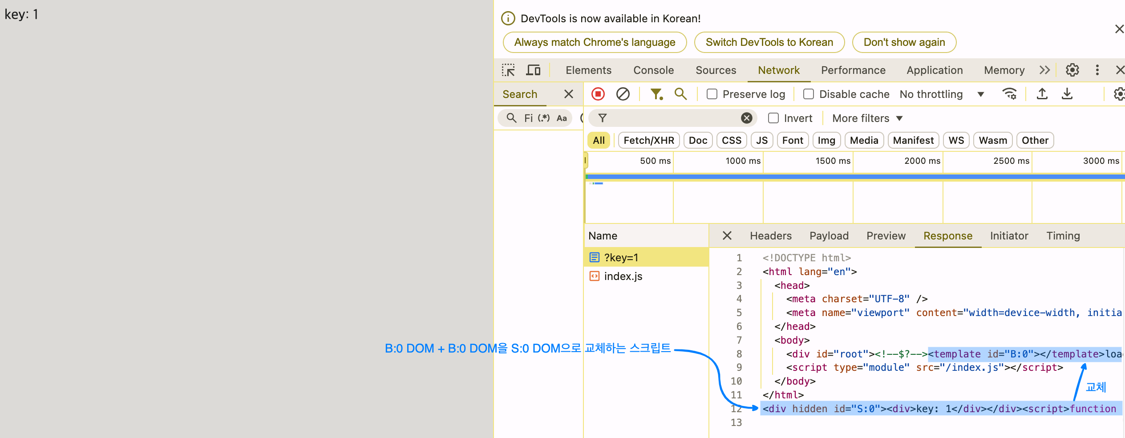
Task: Activate the inspect element picker icon
Action: [508, 70]
